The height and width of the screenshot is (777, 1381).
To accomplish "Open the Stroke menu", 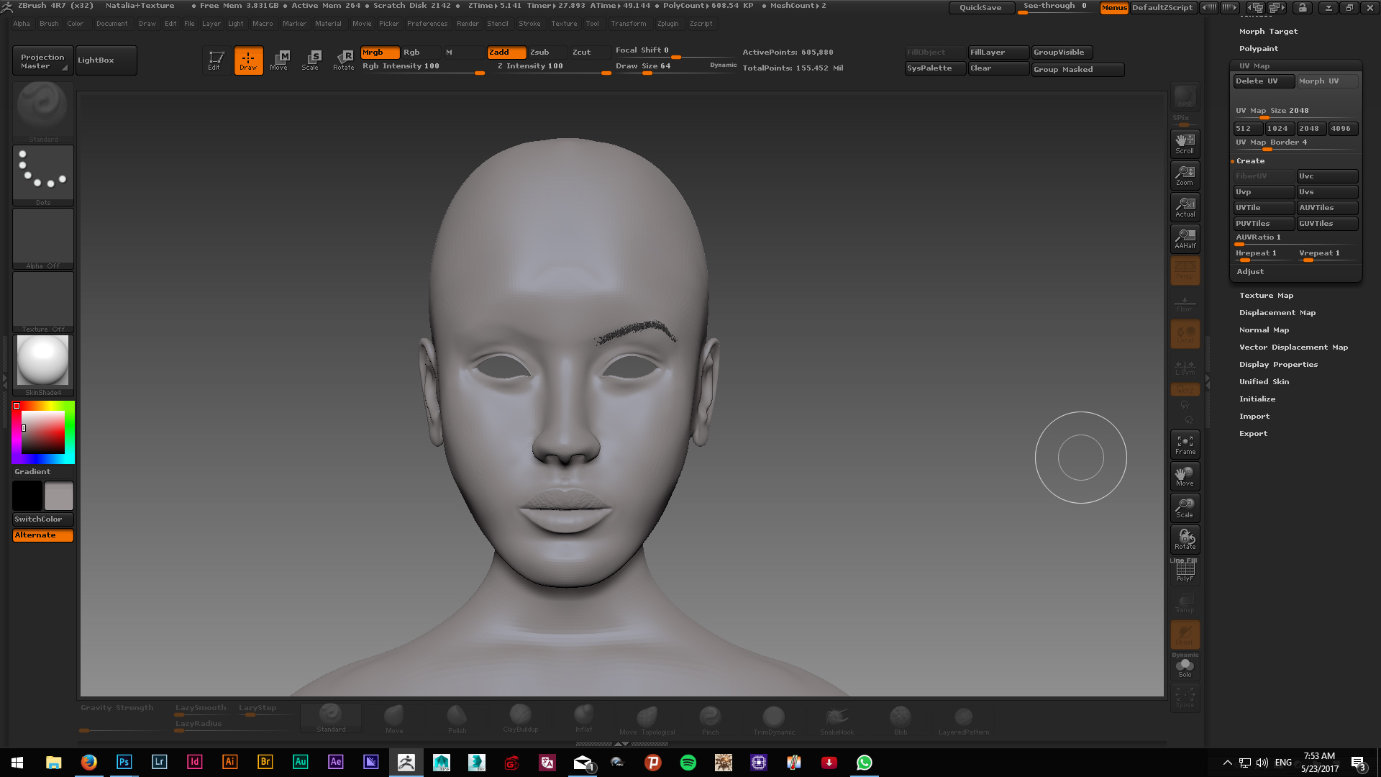I will click(529, 24).
